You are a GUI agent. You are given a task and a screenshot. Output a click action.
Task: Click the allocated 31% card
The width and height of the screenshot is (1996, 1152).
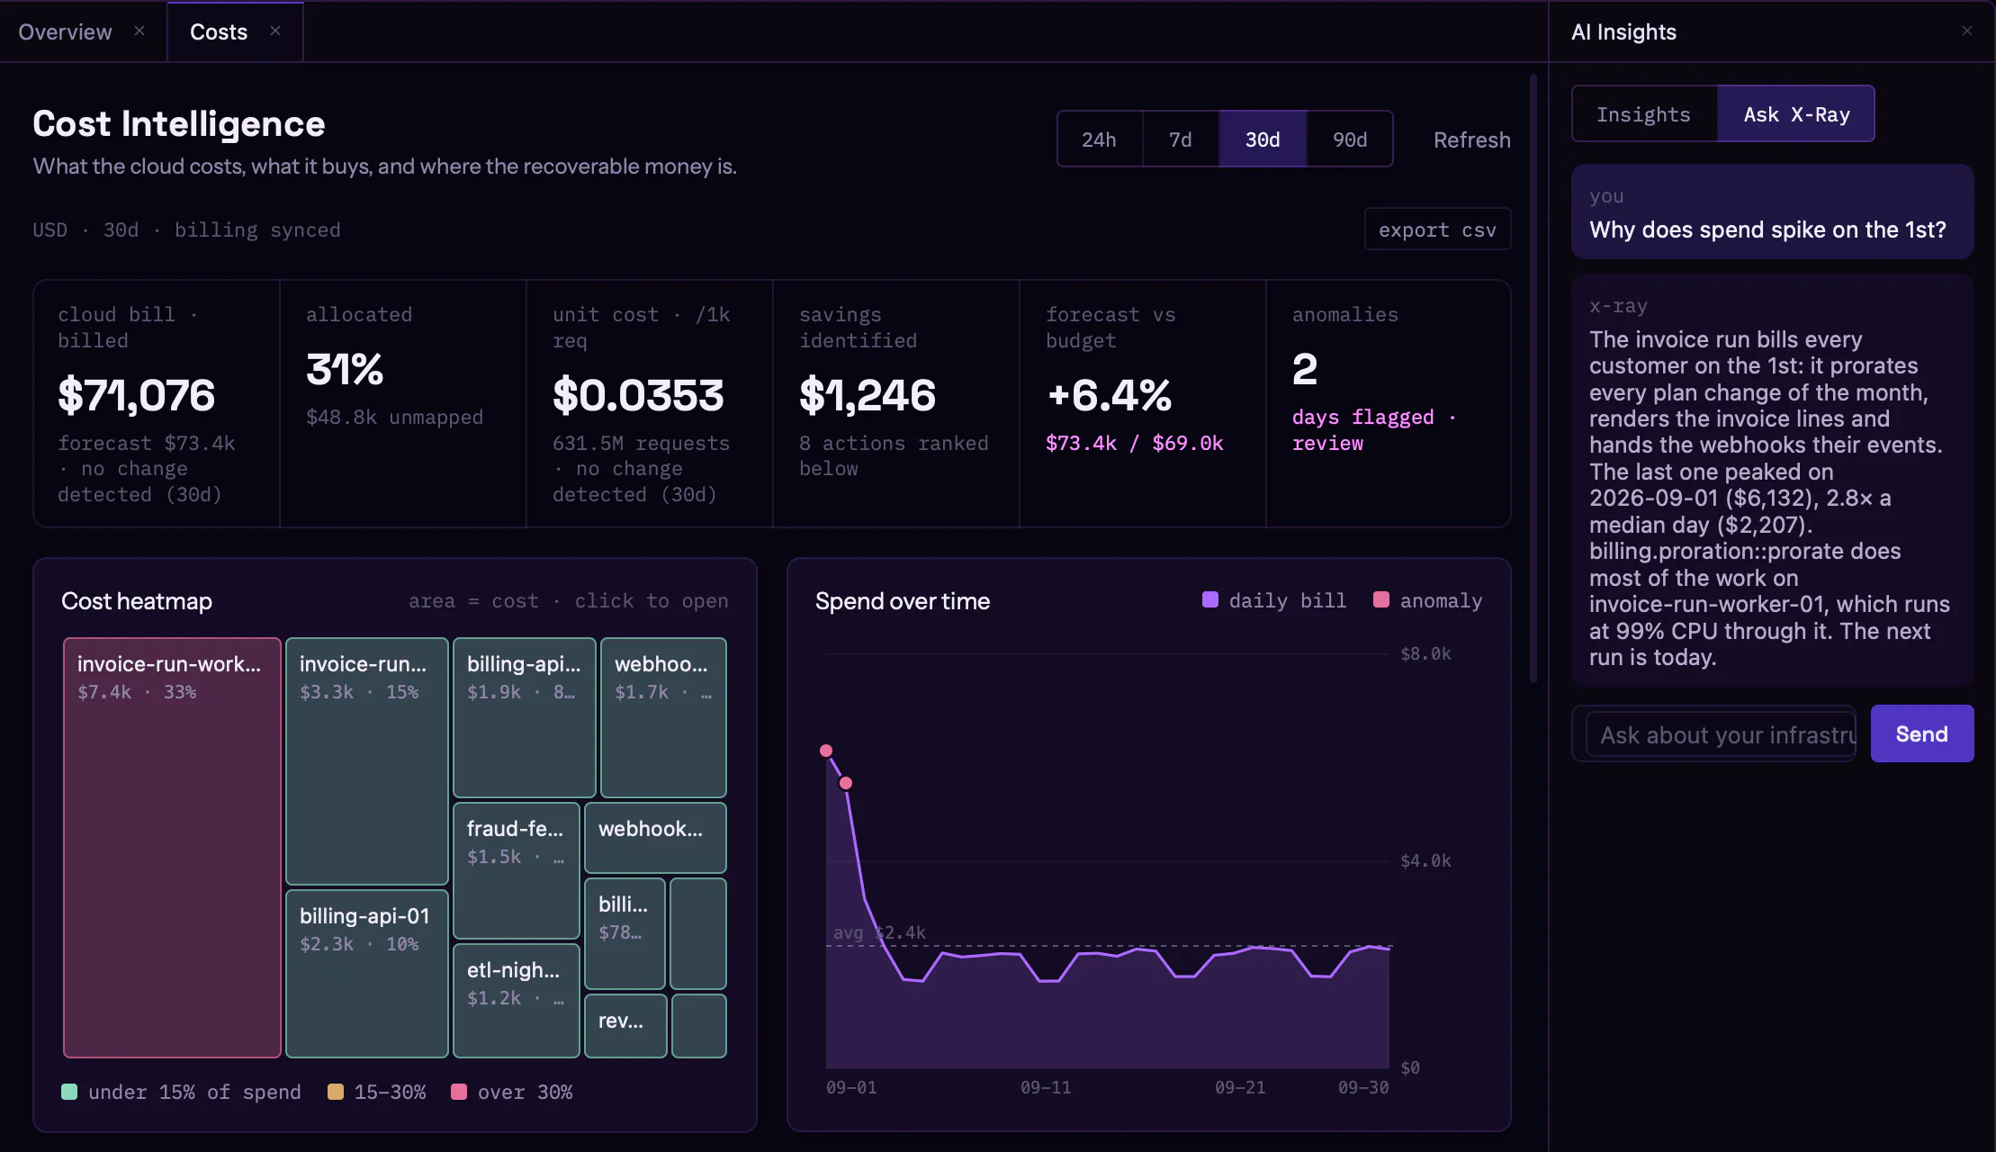tap(403, 403)
